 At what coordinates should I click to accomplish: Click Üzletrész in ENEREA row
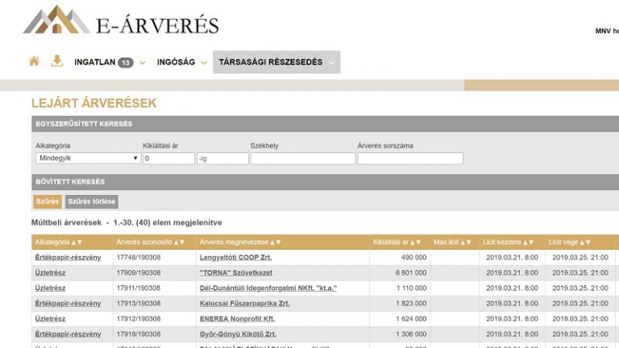(x=50, y=319)
